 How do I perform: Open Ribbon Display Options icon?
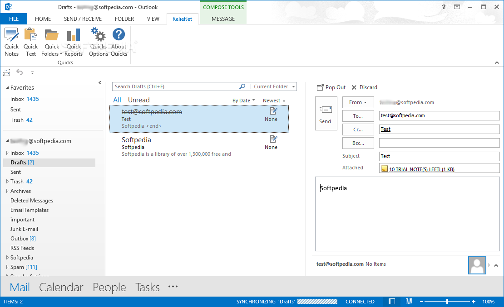coord(457,7)
